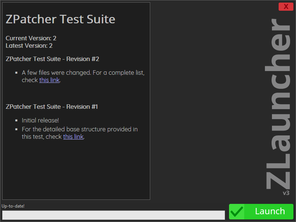Open the Revision #1 base structure link
The width and height of the screenshot is (296, 222).
(x=73, y=137)
